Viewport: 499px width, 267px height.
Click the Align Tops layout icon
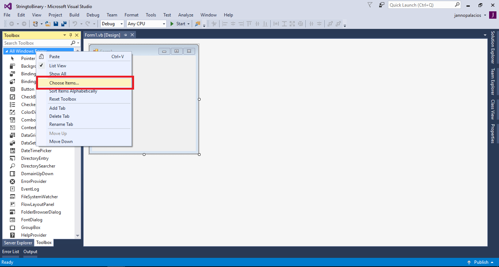click(x=249, y=23)
